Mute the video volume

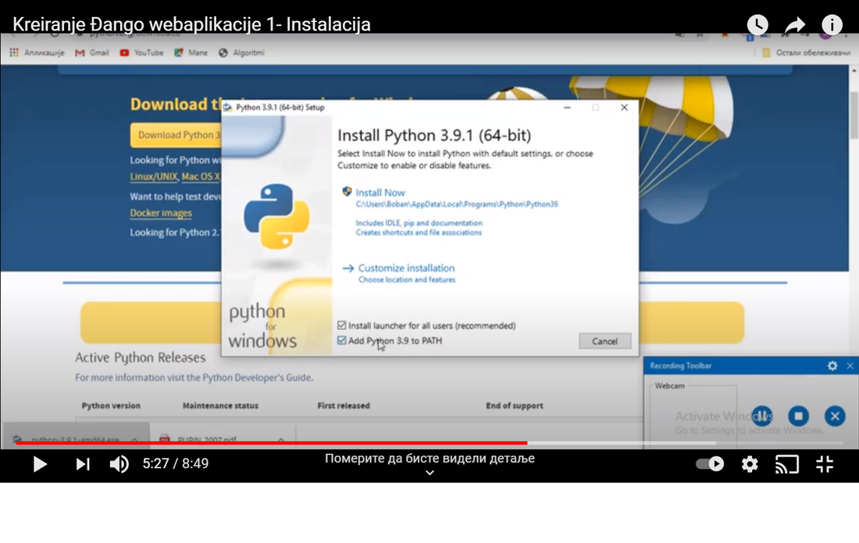tap(119, 464)
